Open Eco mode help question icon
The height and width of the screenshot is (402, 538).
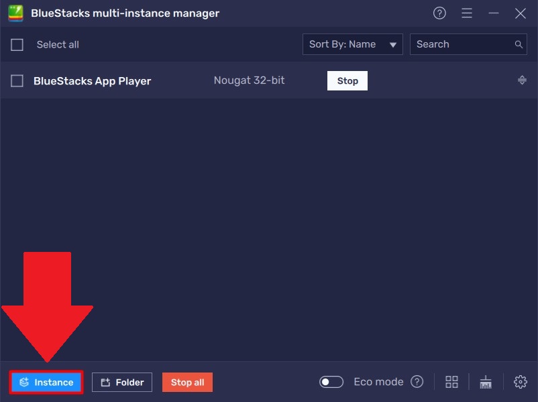coord(417,382)
